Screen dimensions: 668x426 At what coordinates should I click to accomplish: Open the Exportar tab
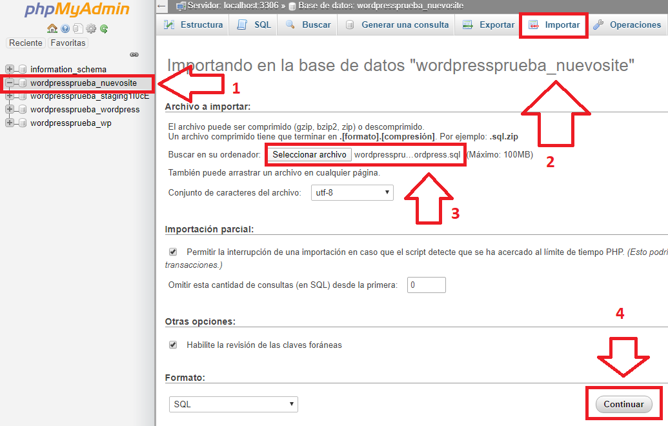(x=488, y=25)
